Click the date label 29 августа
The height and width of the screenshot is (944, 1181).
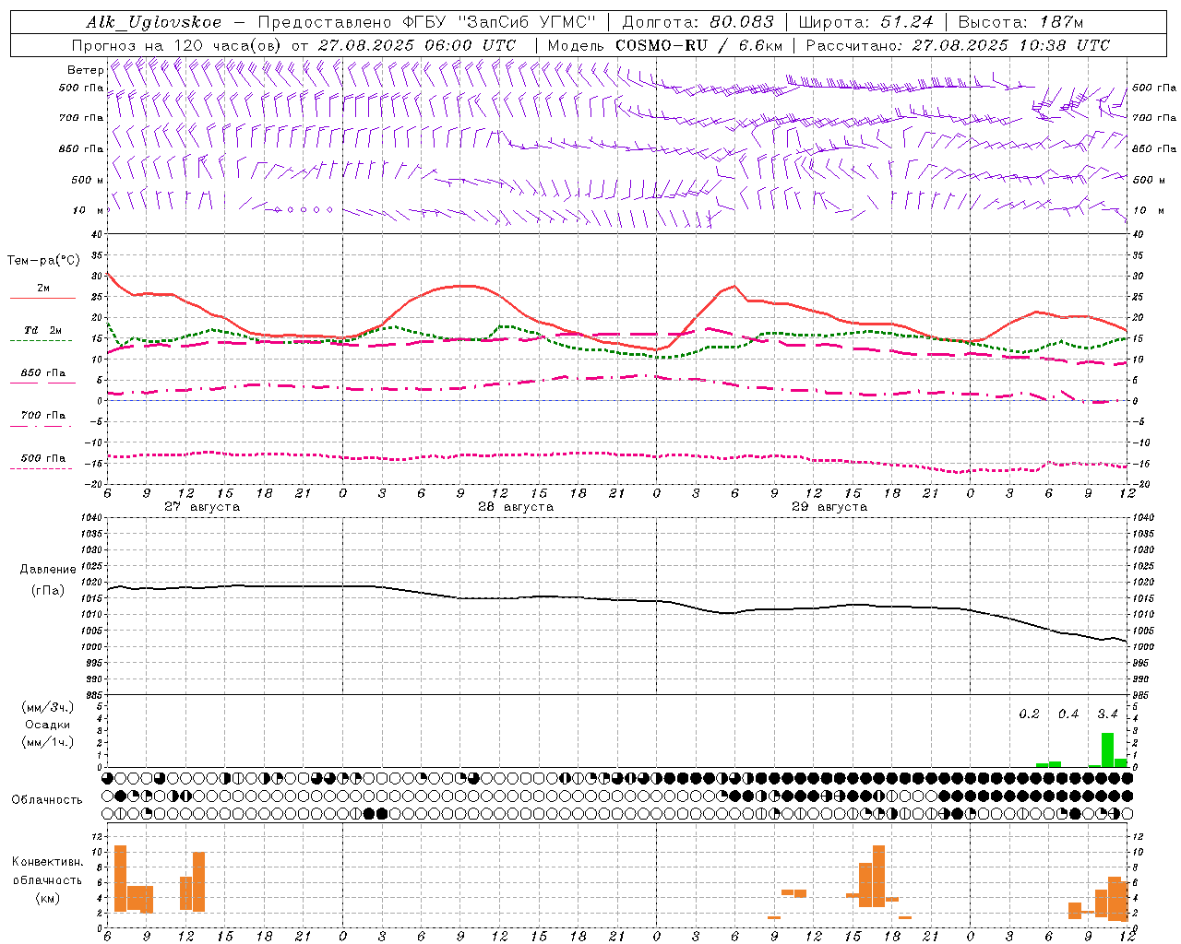pyautogui.click(x=829, y=507)
